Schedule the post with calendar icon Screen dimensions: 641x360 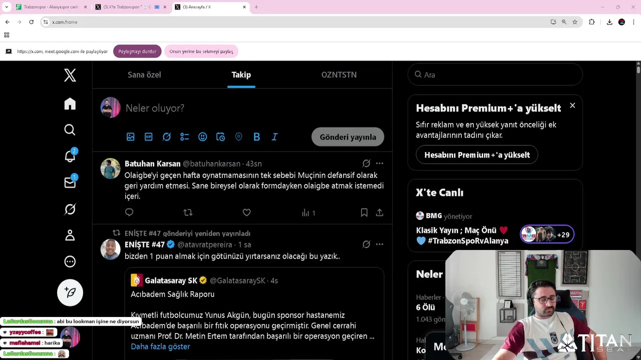tap(221, 137)
